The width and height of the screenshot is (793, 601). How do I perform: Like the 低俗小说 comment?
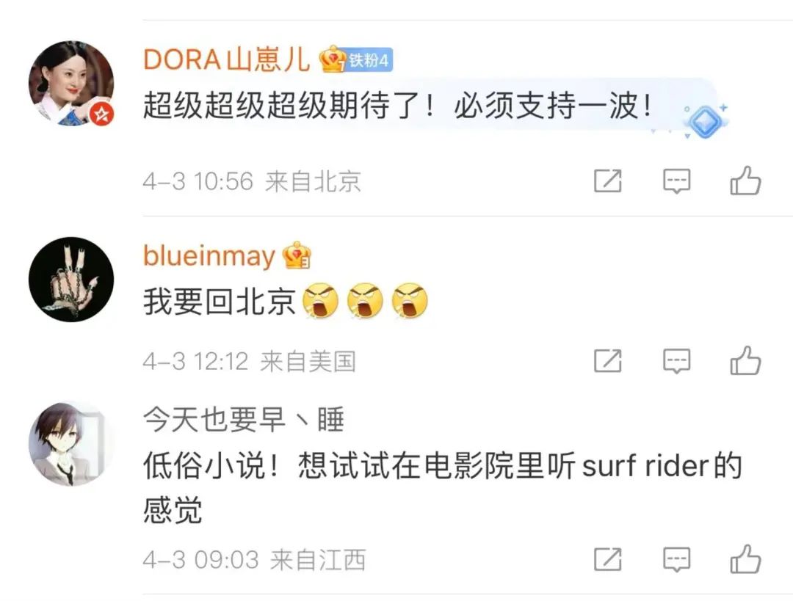745,560
